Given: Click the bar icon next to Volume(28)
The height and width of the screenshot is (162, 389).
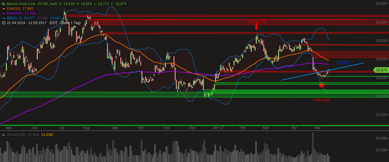Looking at the screenshot, I should (4, 135).
